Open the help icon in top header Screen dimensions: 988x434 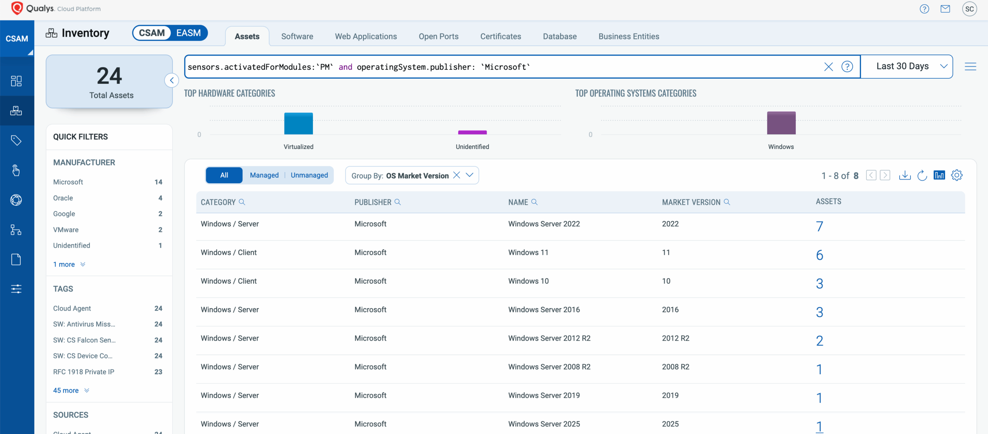(924, 9)
